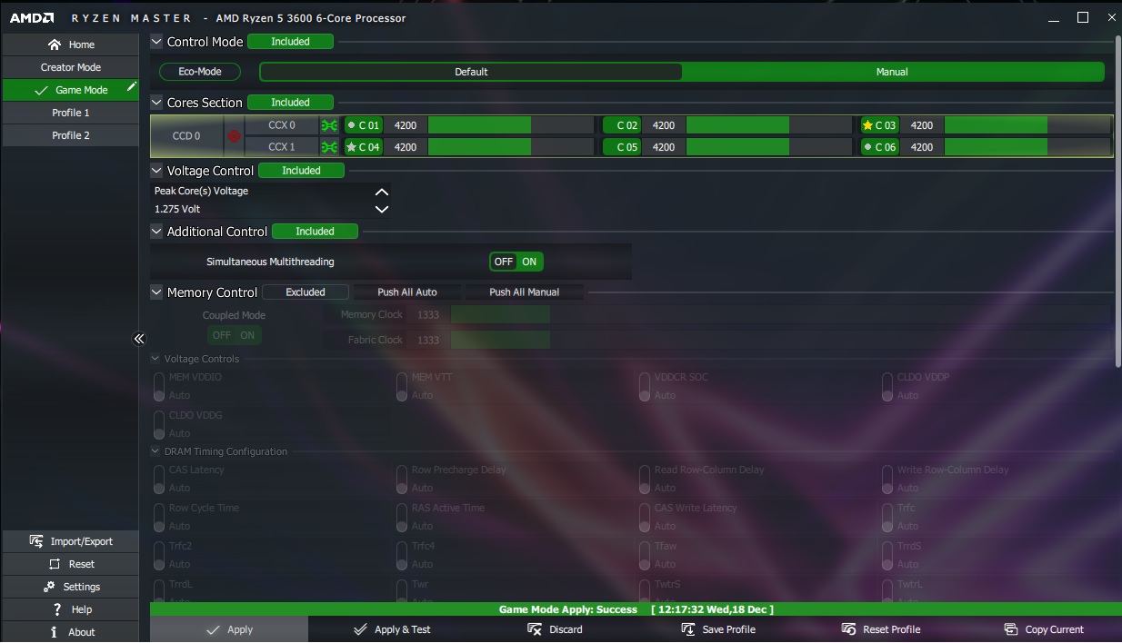This screenshot has height=643, width=1122.
Task: Toggle Voltage Control Included button
Action: pos(301,171)
